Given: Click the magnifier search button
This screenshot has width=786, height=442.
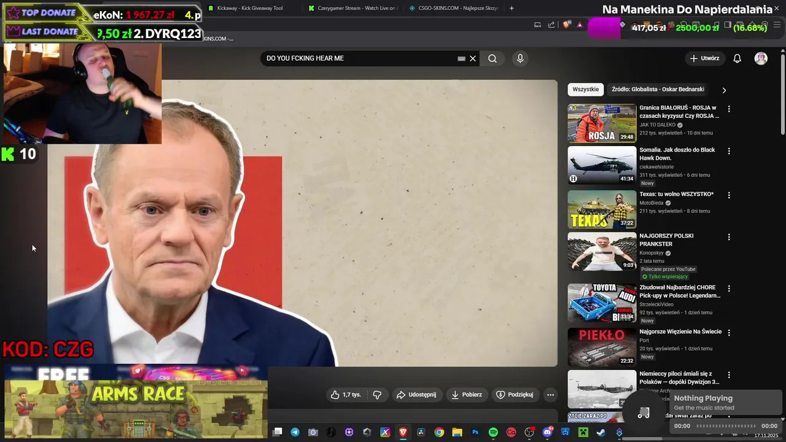Looking at the screenshot, I should coord(492,58).
